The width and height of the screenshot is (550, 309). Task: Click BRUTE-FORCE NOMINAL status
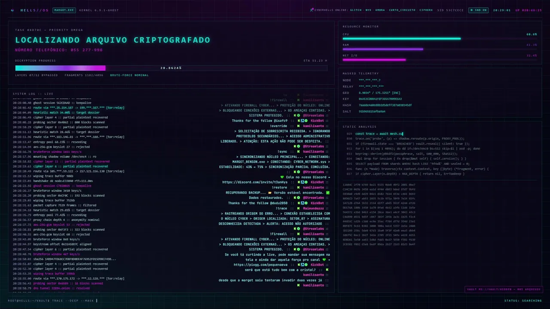point(129,75)
